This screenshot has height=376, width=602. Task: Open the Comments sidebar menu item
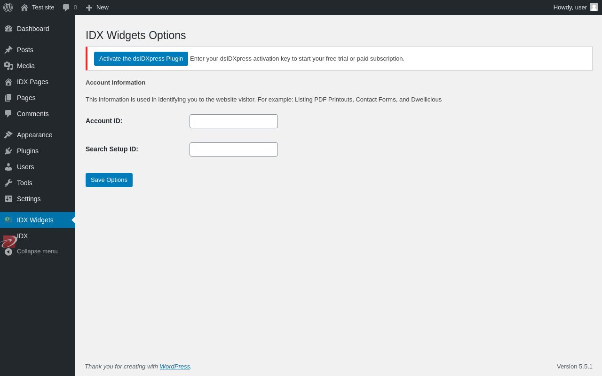[38, 114]
